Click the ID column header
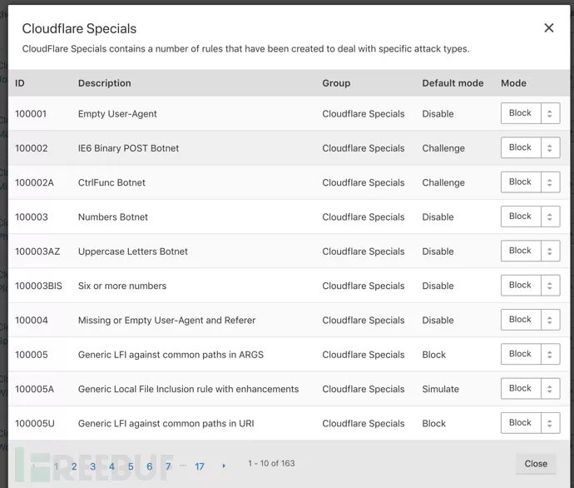Image resolution: width=574 pixels, height=488 pixels. [x=20, y=83]
